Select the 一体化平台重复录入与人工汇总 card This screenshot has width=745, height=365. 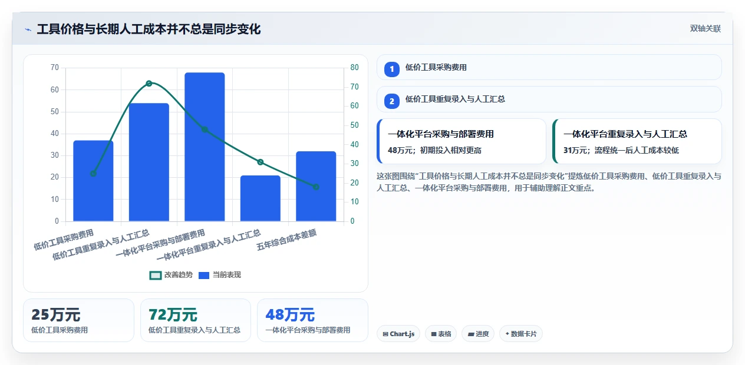pos(637,141)
